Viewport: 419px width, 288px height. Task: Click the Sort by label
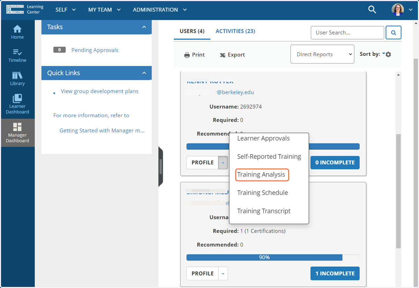tap(370, 54)
